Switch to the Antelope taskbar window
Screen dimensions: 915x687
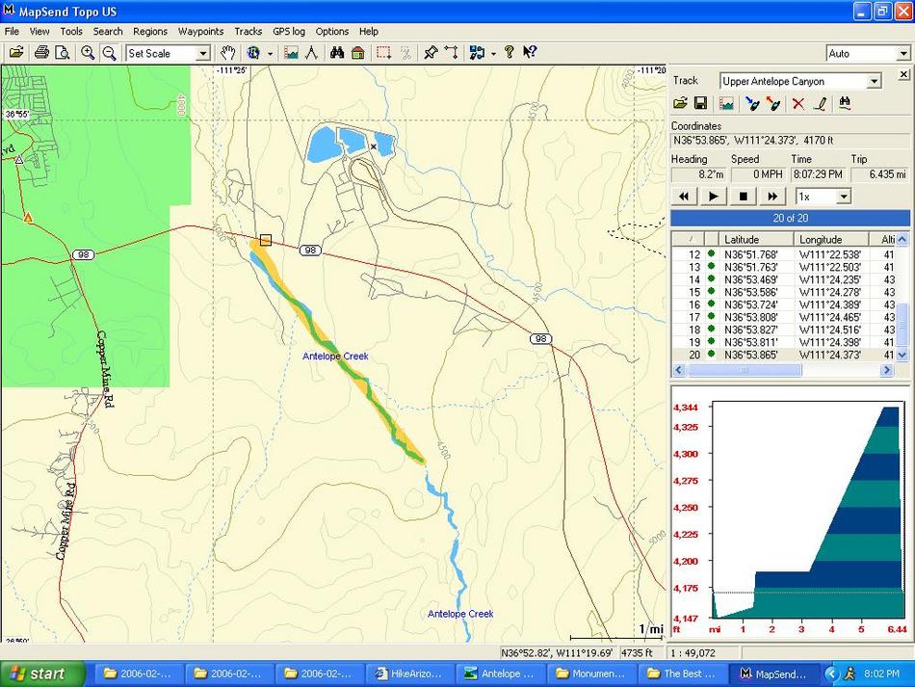tap(500, 674)
